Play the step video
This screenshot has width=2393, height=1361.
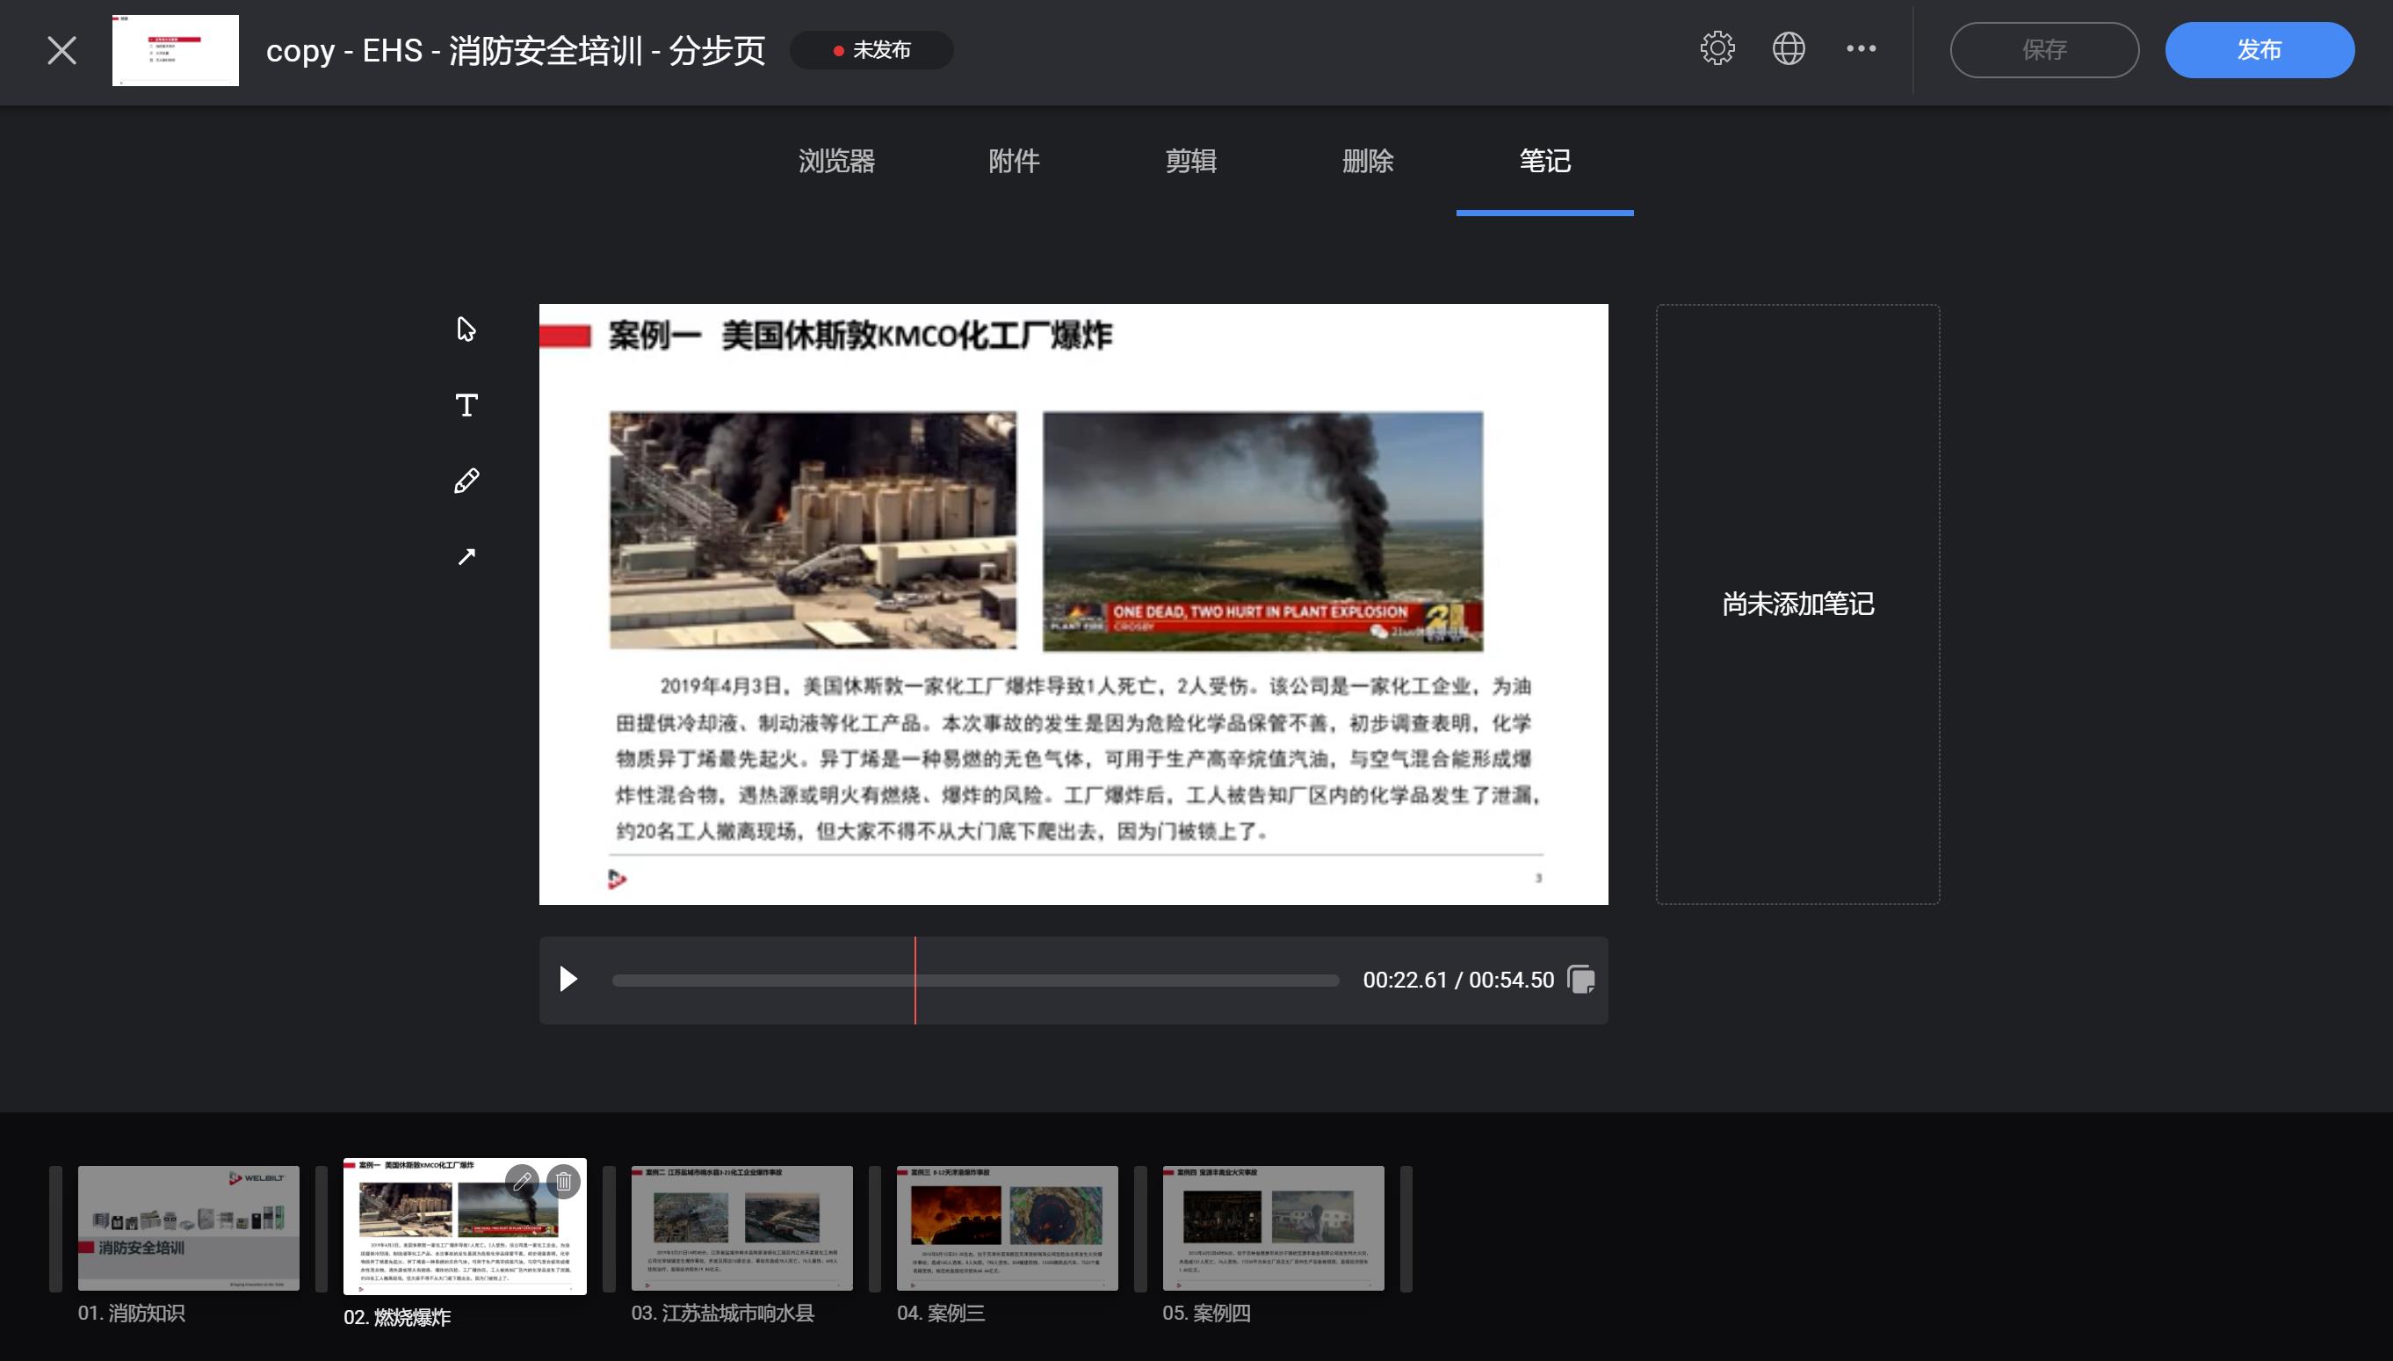pyautogui.click(x=568, y=979)
